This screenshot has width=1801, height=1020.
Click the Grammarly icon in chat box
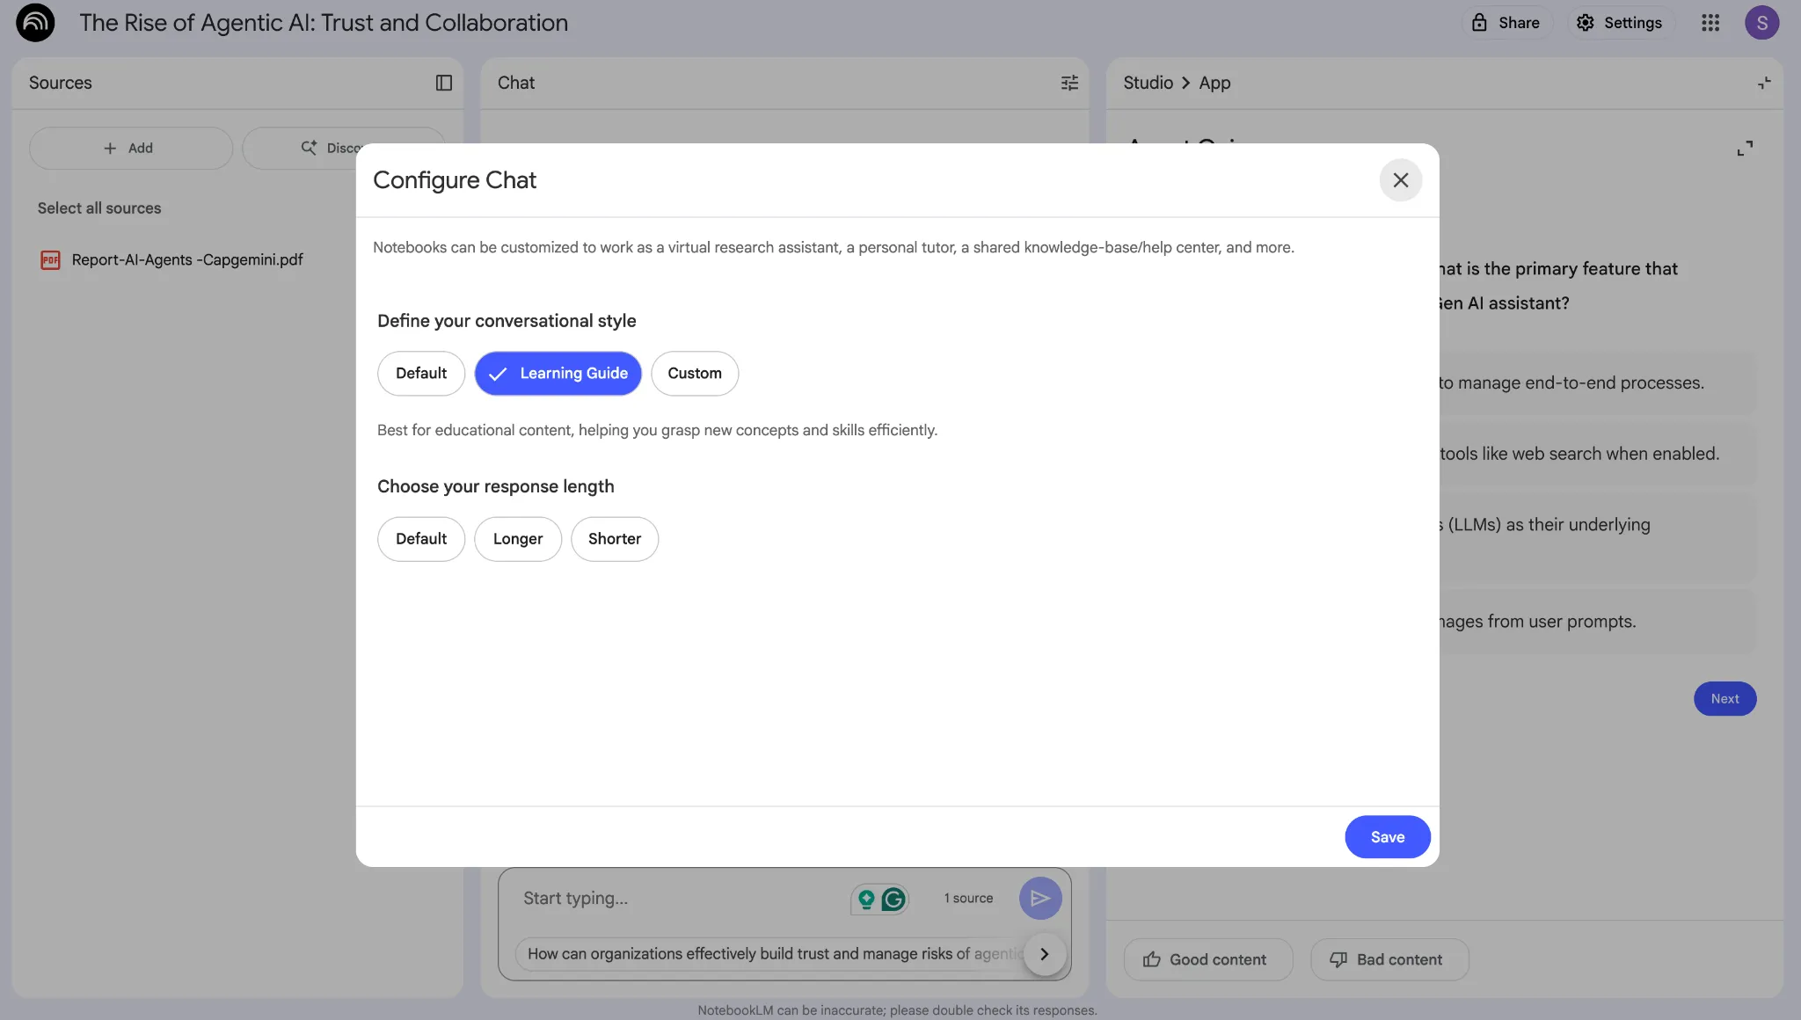893,899
